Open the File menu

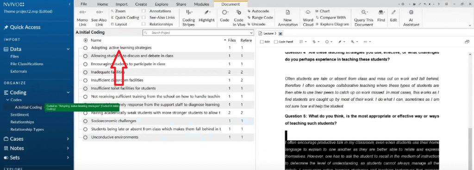[84, 4]
